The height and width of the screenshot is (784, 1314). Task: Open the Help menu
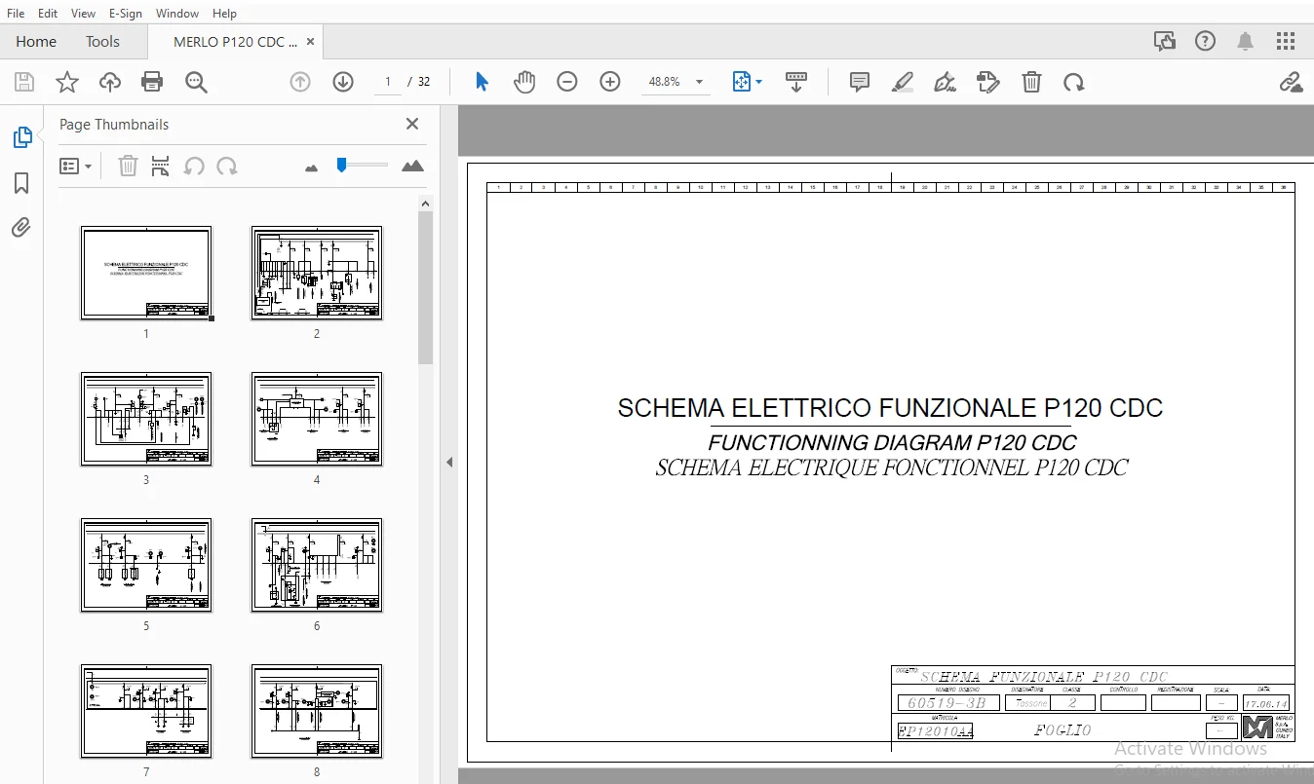[224, 13]
